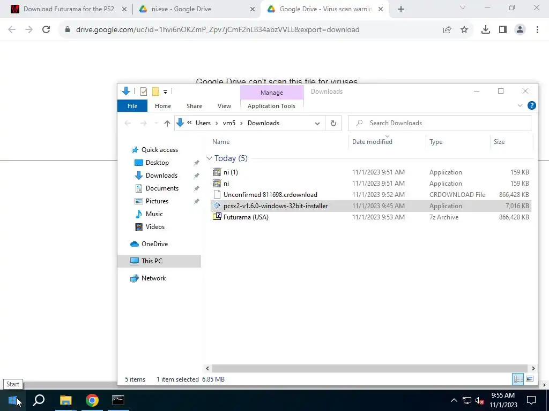Open Pictures in navigation pane
Screen dimensions: 549x411
(157, 201)
